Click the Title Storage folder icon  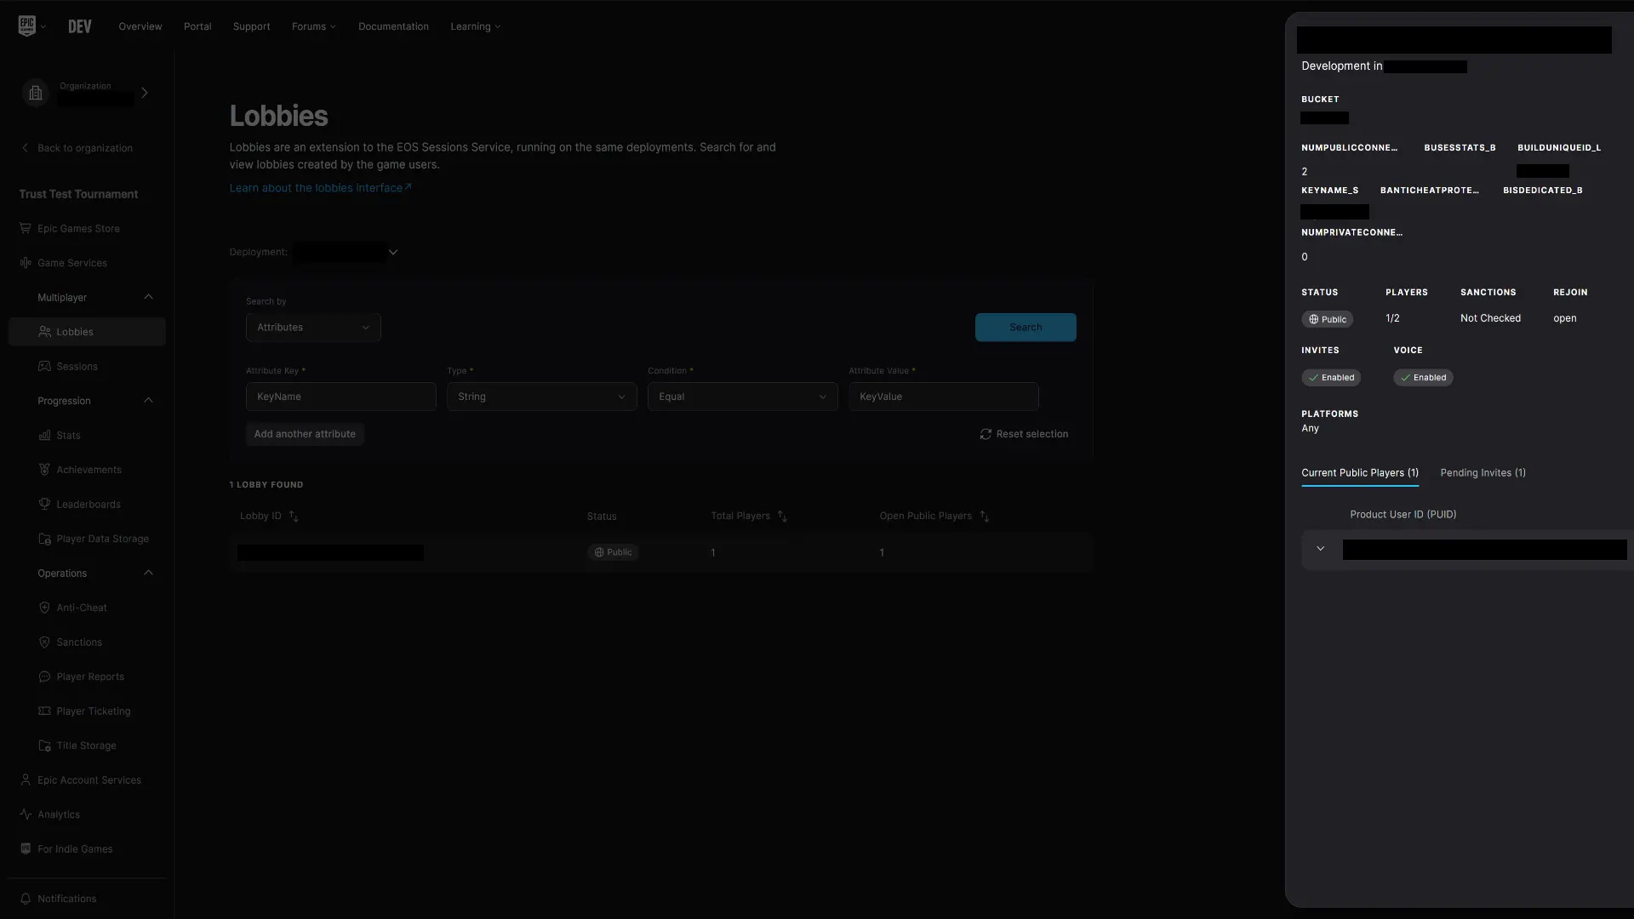(x=44, y=745)
